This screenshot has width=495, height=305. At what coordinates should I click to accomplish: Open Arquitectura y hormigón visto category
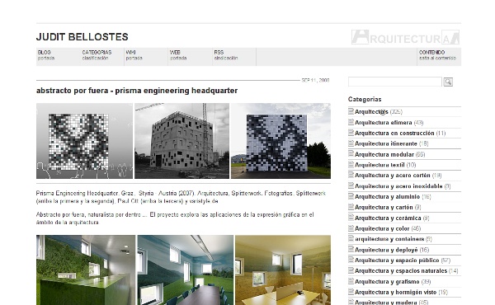point(395,292)
